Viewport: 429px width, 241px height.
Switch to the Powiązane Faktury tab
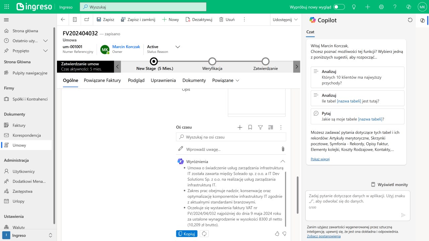click(102, 80)
